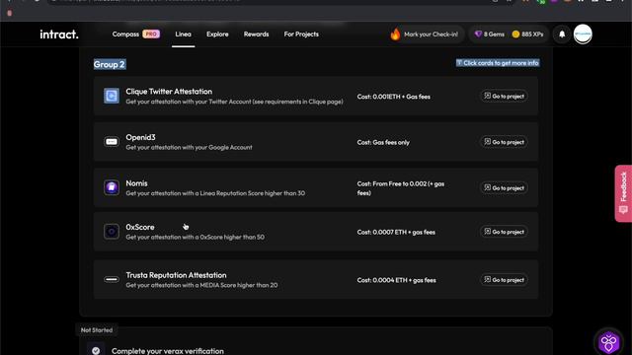Image resolution: width=632 pixels, height=355 pixels.
Task: Click the Nomis logo icon
Action: (112, 187)
